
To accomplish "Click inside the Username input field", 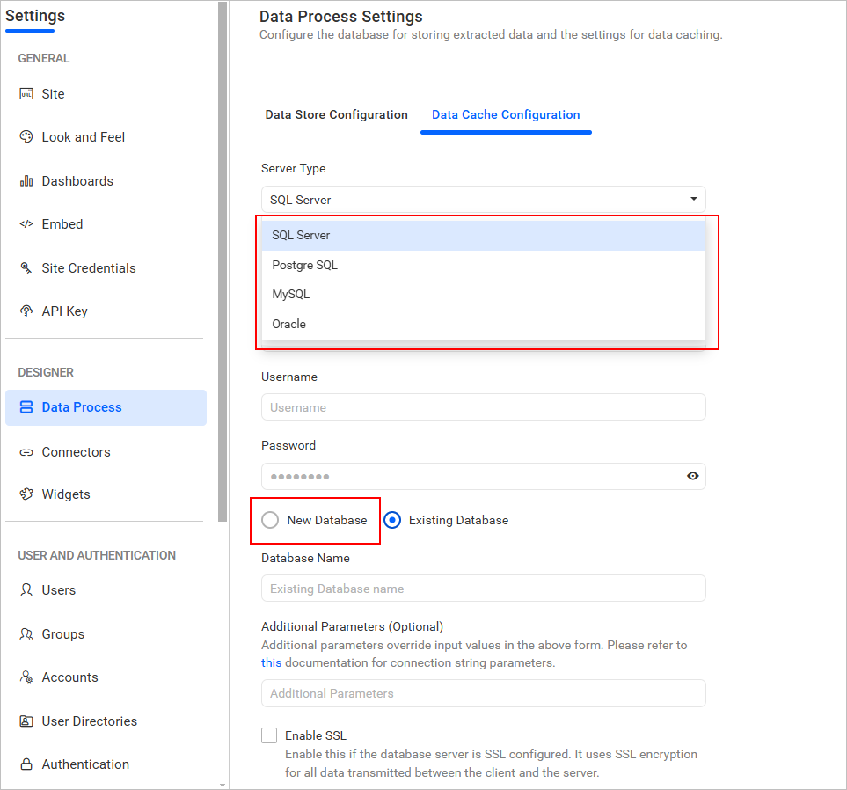I will coord(483,406).
